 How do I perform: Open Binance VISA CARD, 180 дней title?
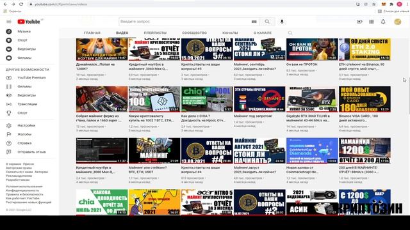(358, 118)
